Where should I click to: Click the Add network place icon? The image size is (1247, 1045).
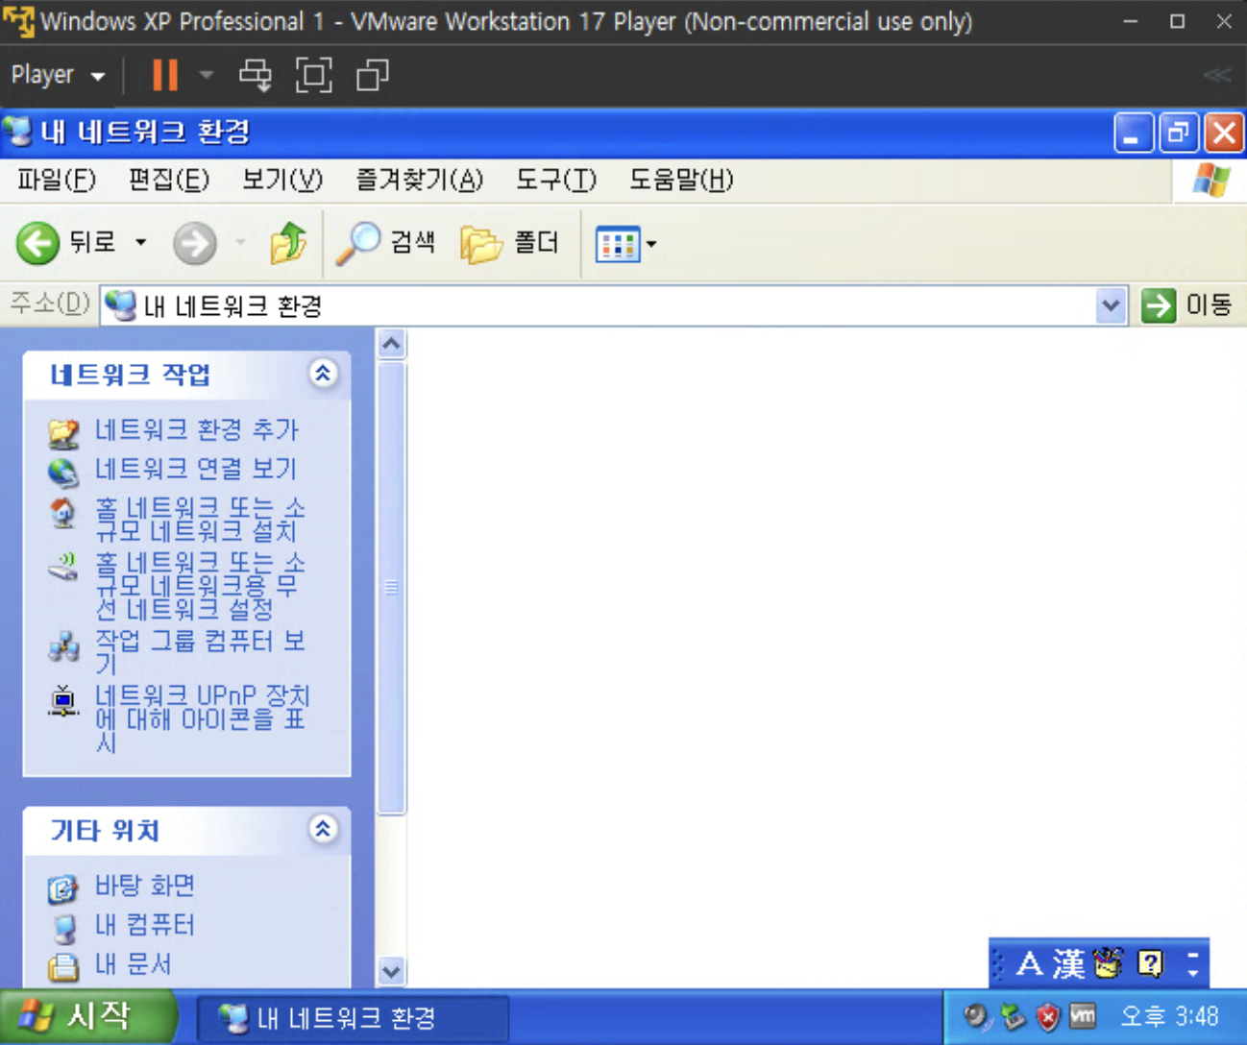point(63,433)
